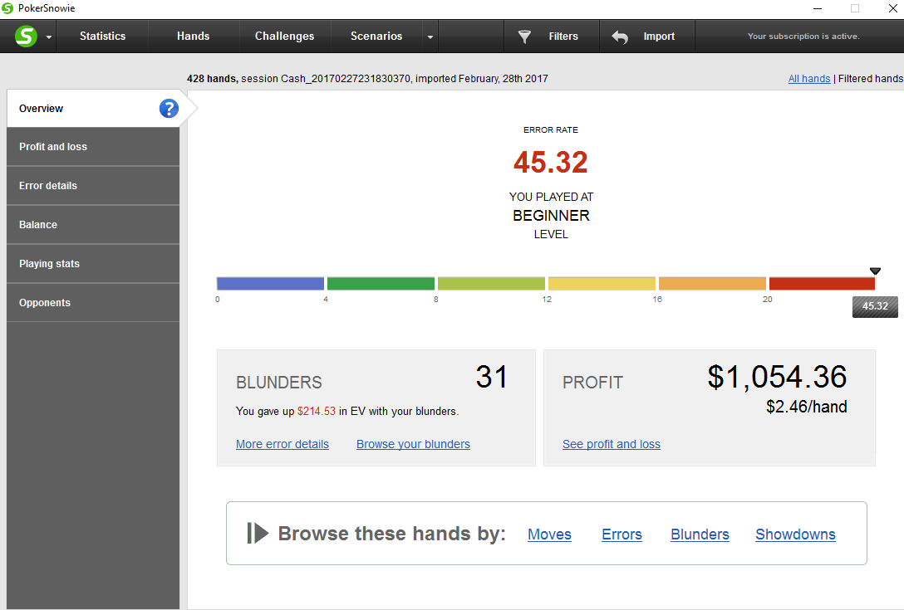The width and height of the screenshot is (904, 610).
Task: Click the All hands link
Action: click(809, 79)
